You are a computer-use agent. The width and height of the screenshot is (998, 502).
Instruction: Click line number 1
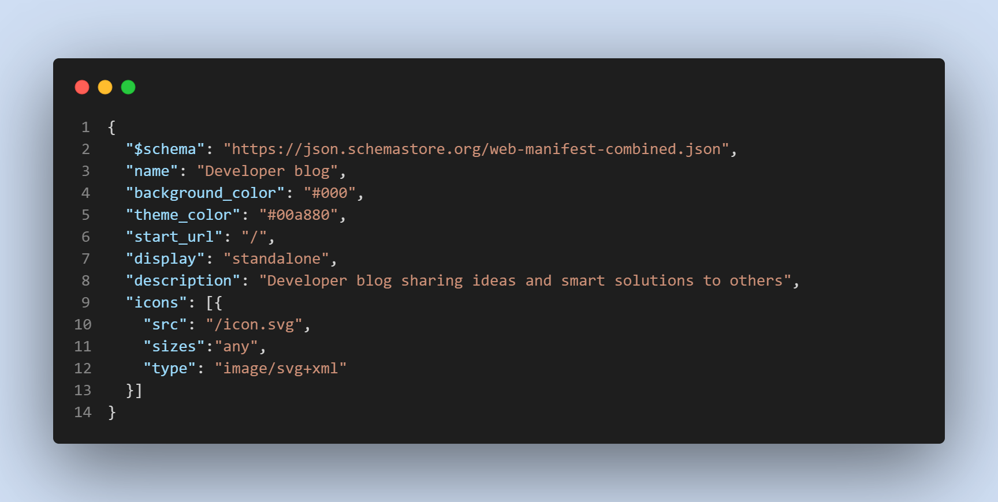pyautogui.click(x=85, y=128)
